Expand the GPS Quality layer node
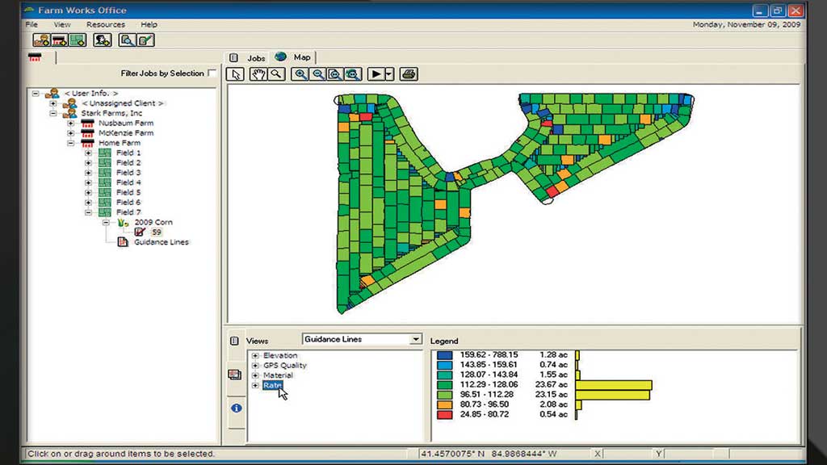This screenshot has height=465, width=827. 255,366
